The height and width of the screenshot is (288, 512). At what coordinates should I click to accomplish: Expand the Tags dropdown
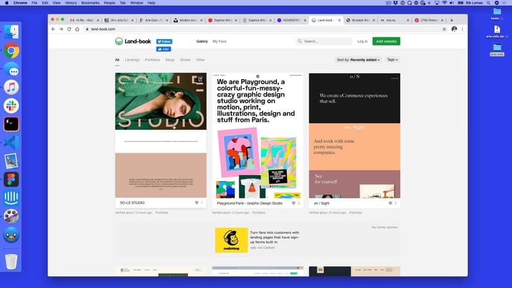[x=392, y=60]
